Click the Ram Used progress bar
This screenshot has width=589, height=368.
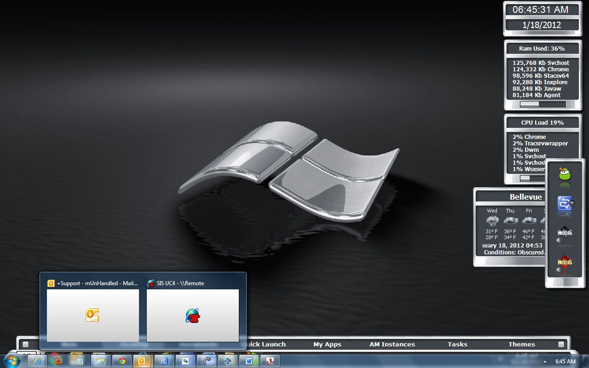543,104
